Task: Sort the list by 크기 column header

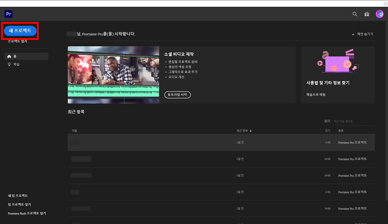Action: tap(328, 131)
